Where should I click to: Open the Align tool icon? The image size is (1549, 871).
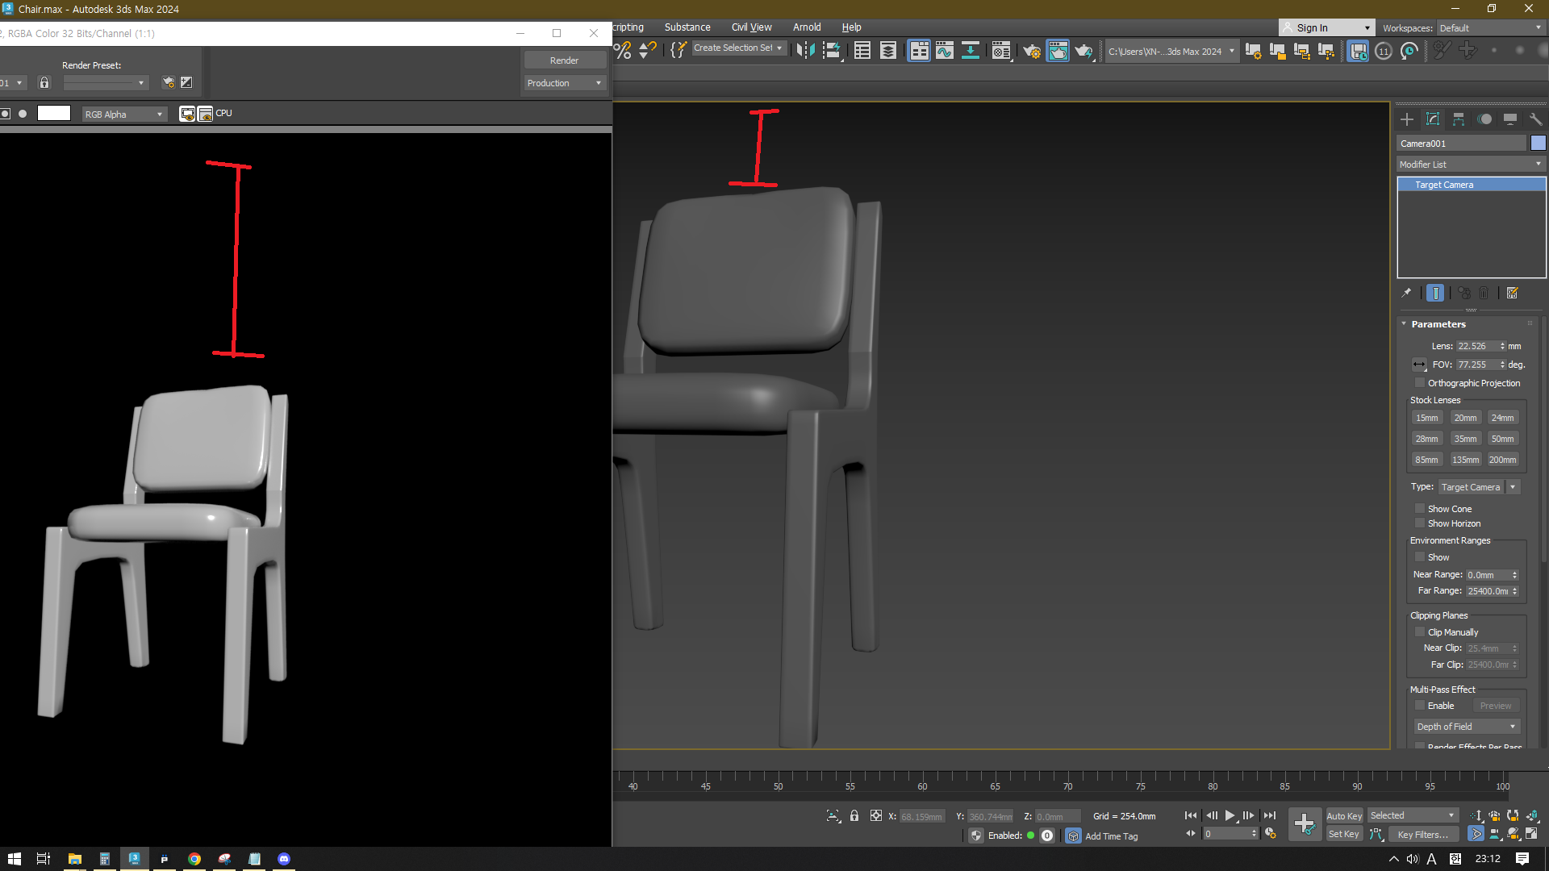coord(832,51)
